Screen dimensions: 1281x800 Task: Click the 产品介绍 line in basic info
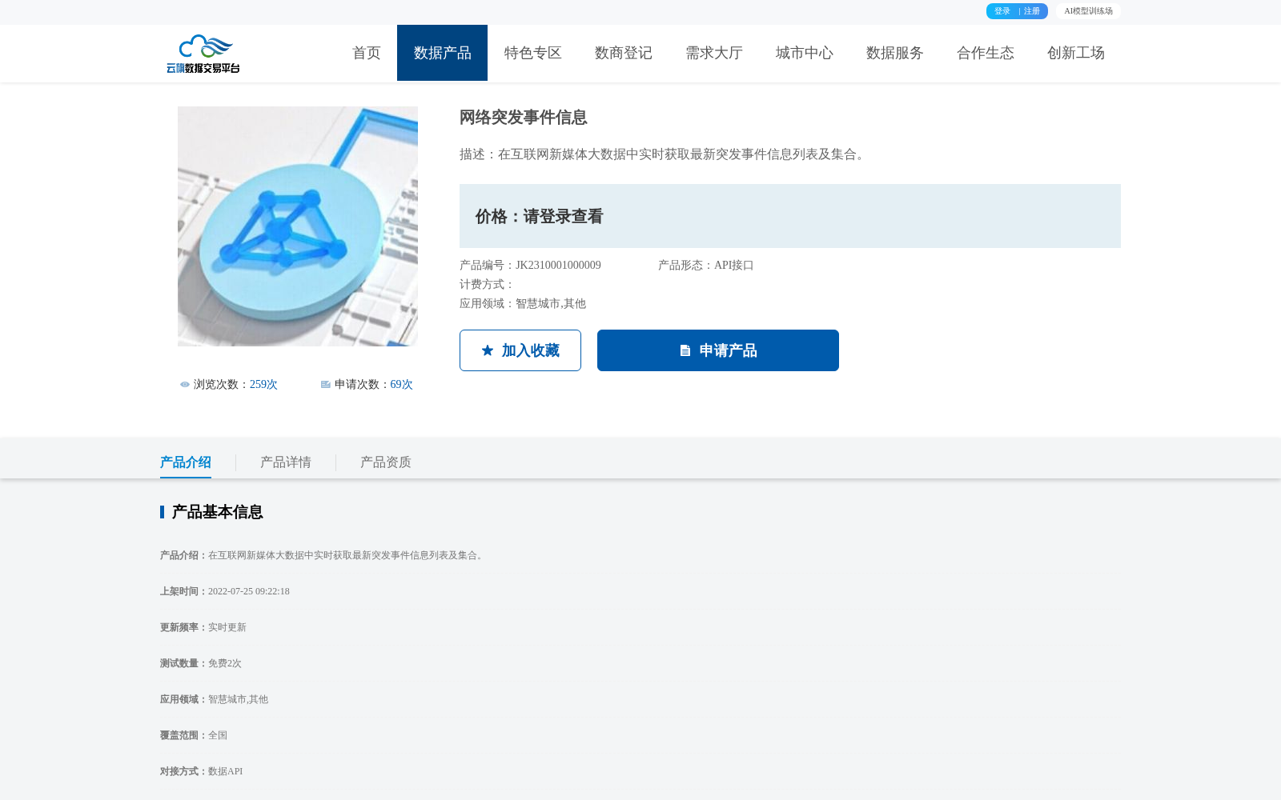[x=323, y=555]
